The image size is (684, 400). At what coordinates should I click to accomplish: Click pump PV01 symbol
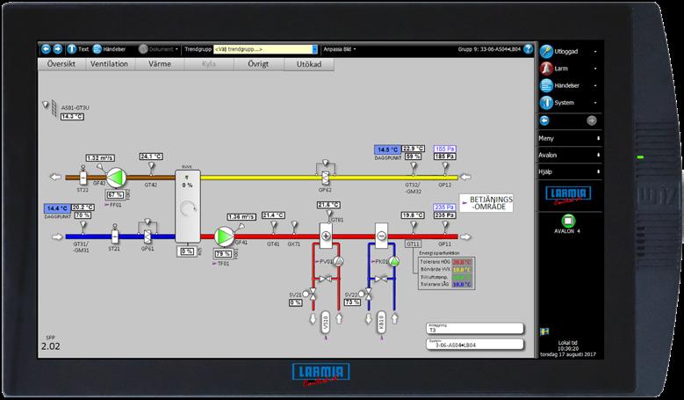click(x=339, y=261)
